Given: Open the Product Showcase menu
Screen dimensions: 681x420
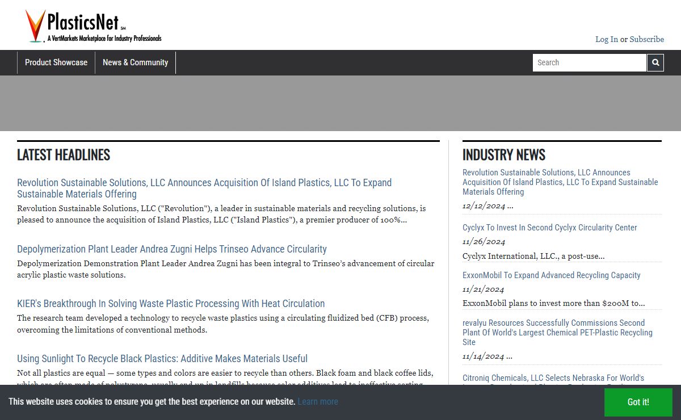Looking at the screenshot, I should point(56,62).
